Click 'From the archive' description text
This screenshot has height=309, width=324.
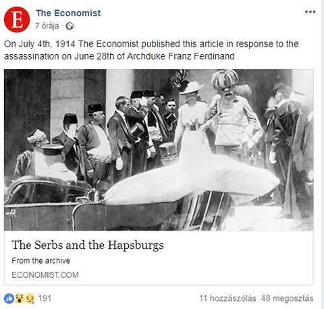click(41, 260)
